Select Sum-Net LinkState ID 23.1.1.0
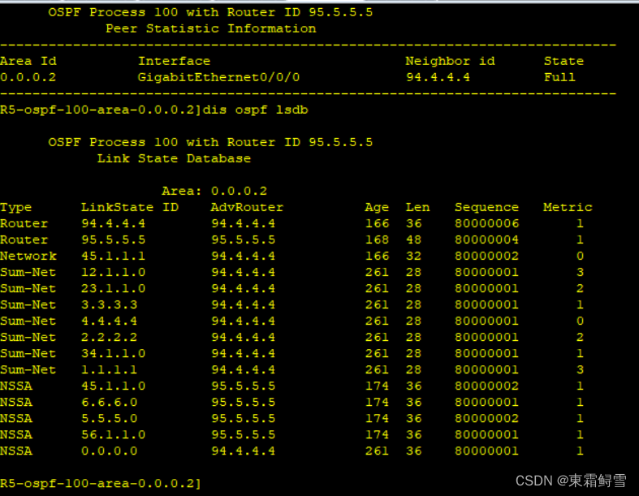This screenshot has height=496, width=639. click(x=113, y=288)
